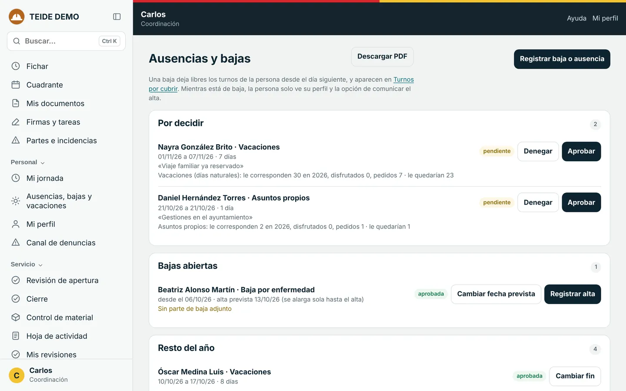Click Cambiar fin for Óscar Medina Luis

(x=575, y=376)
